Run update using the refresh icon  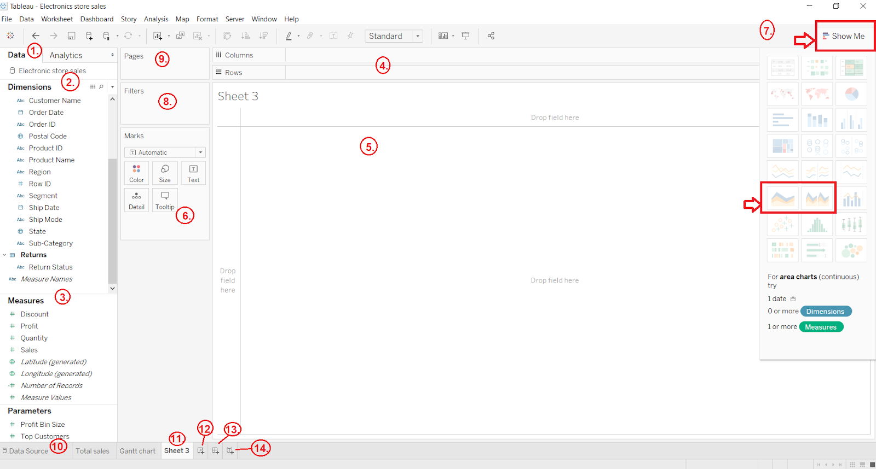(x=128, y=36)
